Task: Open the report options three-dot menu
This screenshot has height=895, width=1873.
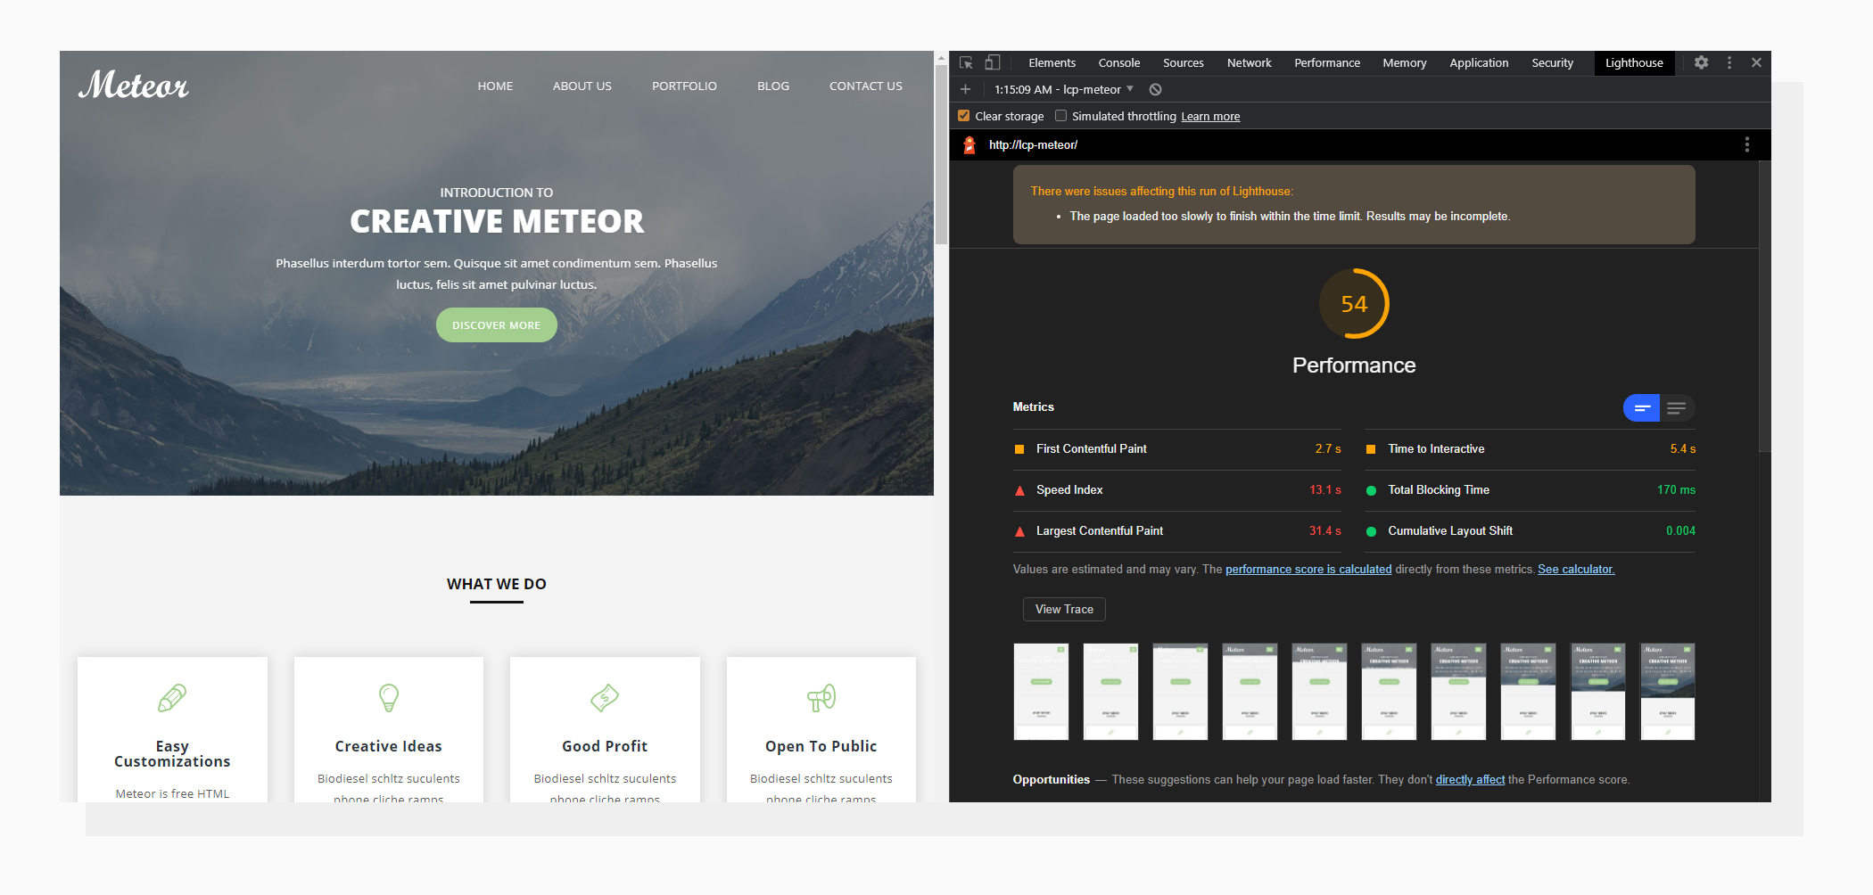Action: (1746, 144)
